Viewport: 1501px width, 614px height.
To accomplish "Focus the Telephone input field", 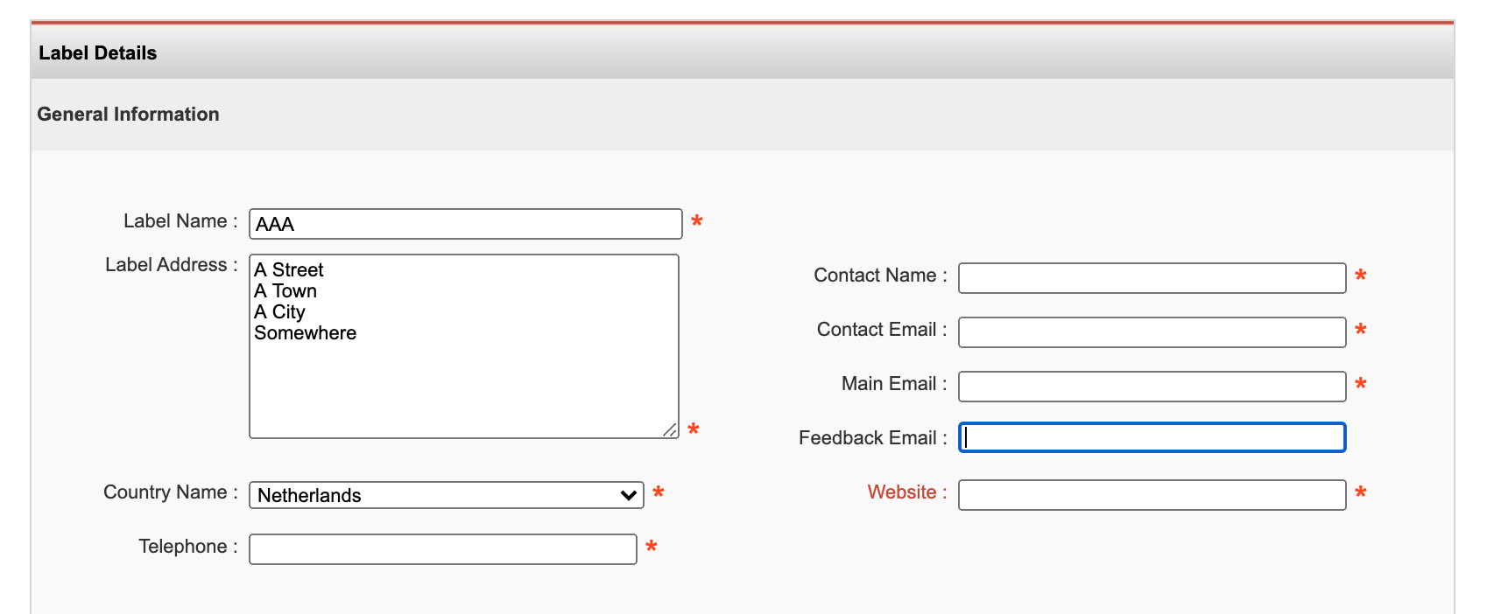I will click(x=442, y=549).
